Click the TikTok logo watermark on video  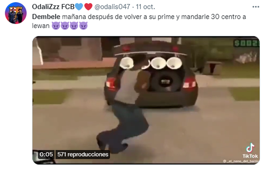point(250,148)
